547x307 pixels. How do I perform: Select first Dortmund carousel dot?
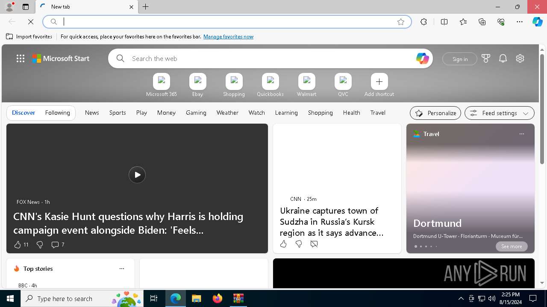click(x=415, y=246)
